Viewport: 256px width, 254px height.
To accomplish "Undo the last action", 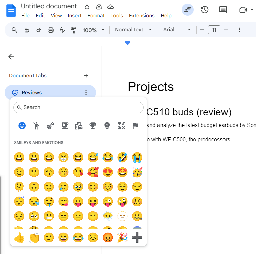I will pos(27,30).
